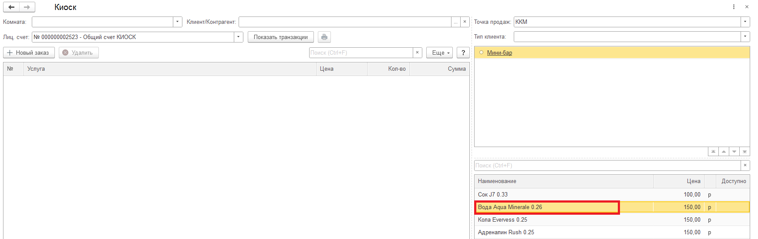Focus the Клиент/Контрагент input field
Image resolution: width=758 pixels, height=239 pixels.
(x=345, y=22)
